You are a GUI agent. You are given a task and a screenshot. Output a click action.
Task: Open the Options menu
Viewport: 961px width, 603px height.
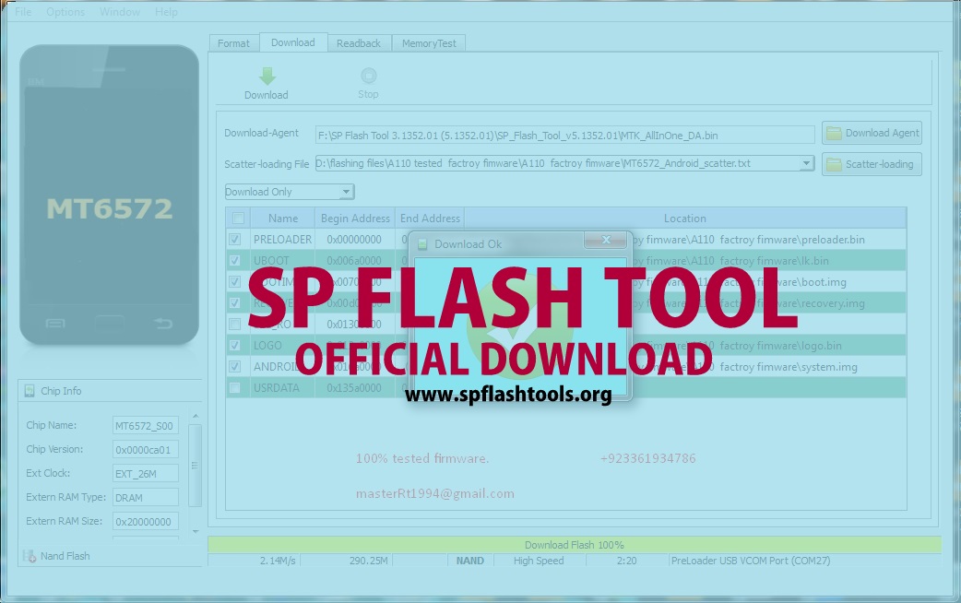click(x=65, y=12)
